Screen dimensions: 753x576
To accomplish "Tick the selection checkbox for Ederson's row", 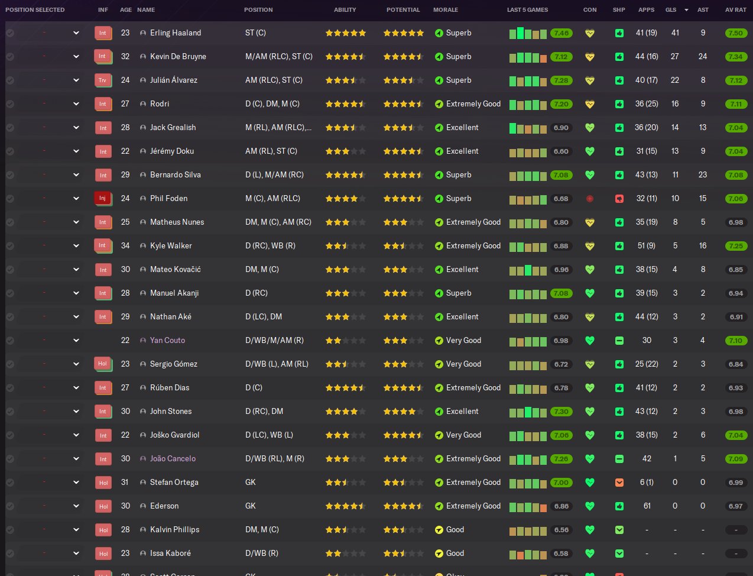I will pos(10,506).
